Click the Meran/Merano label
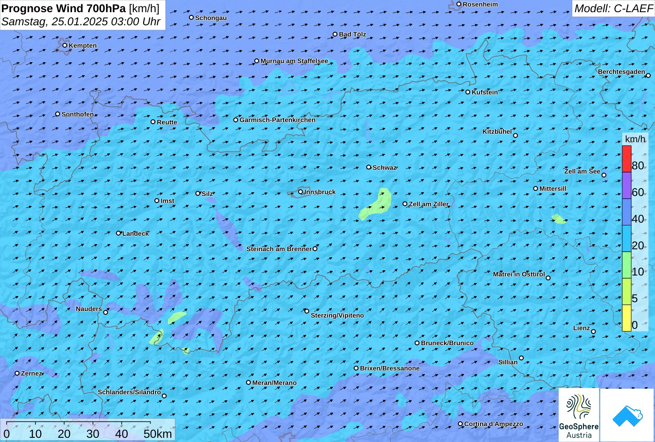The height and width of the screenshot is (442, 655). pos(275,383)
